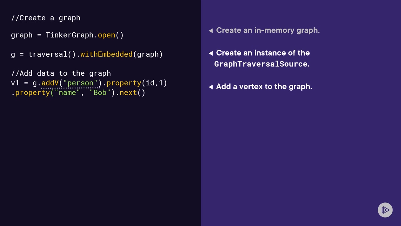401x226 pixels.
Task: Click the green "Bob" string literal
Action: [100, 93]
